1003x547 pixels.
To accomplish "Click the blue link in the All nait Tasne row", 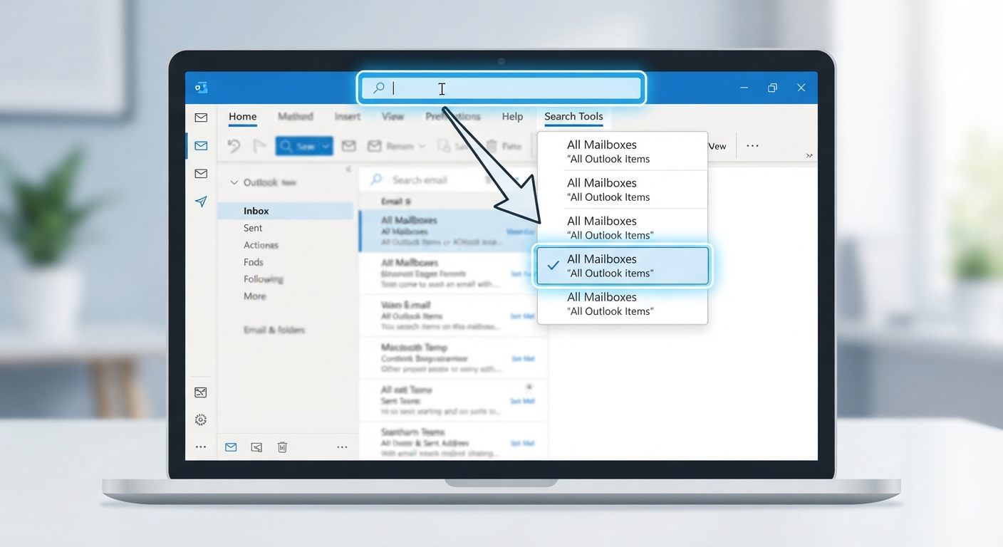I will pos(522,402).
